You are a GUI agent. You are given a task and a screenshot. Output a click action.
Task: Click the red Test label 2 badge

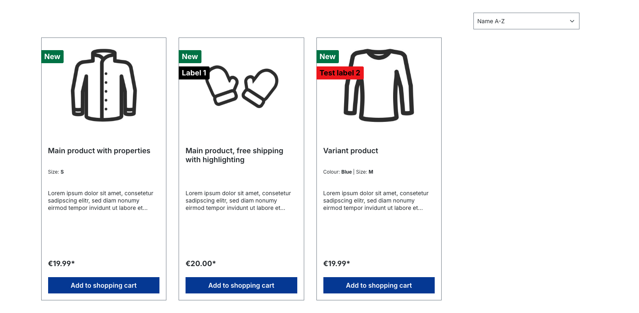pyautogui.click(x=340, y=73)
